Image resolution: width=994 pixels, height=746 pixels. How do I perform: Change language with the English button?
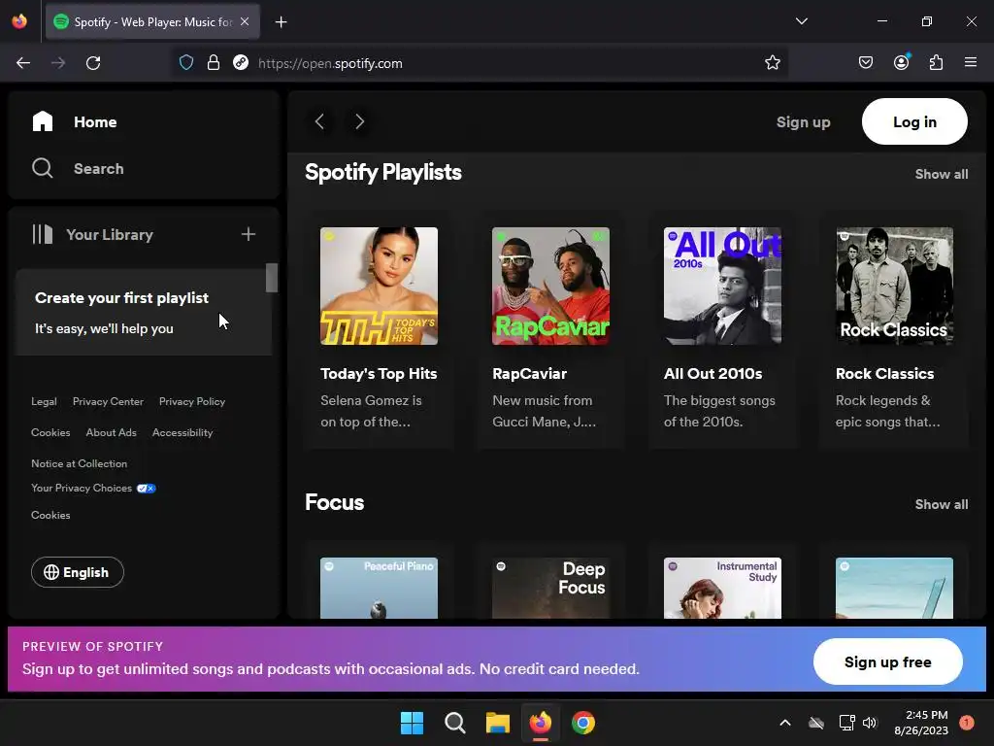click(x=78, y=572)
